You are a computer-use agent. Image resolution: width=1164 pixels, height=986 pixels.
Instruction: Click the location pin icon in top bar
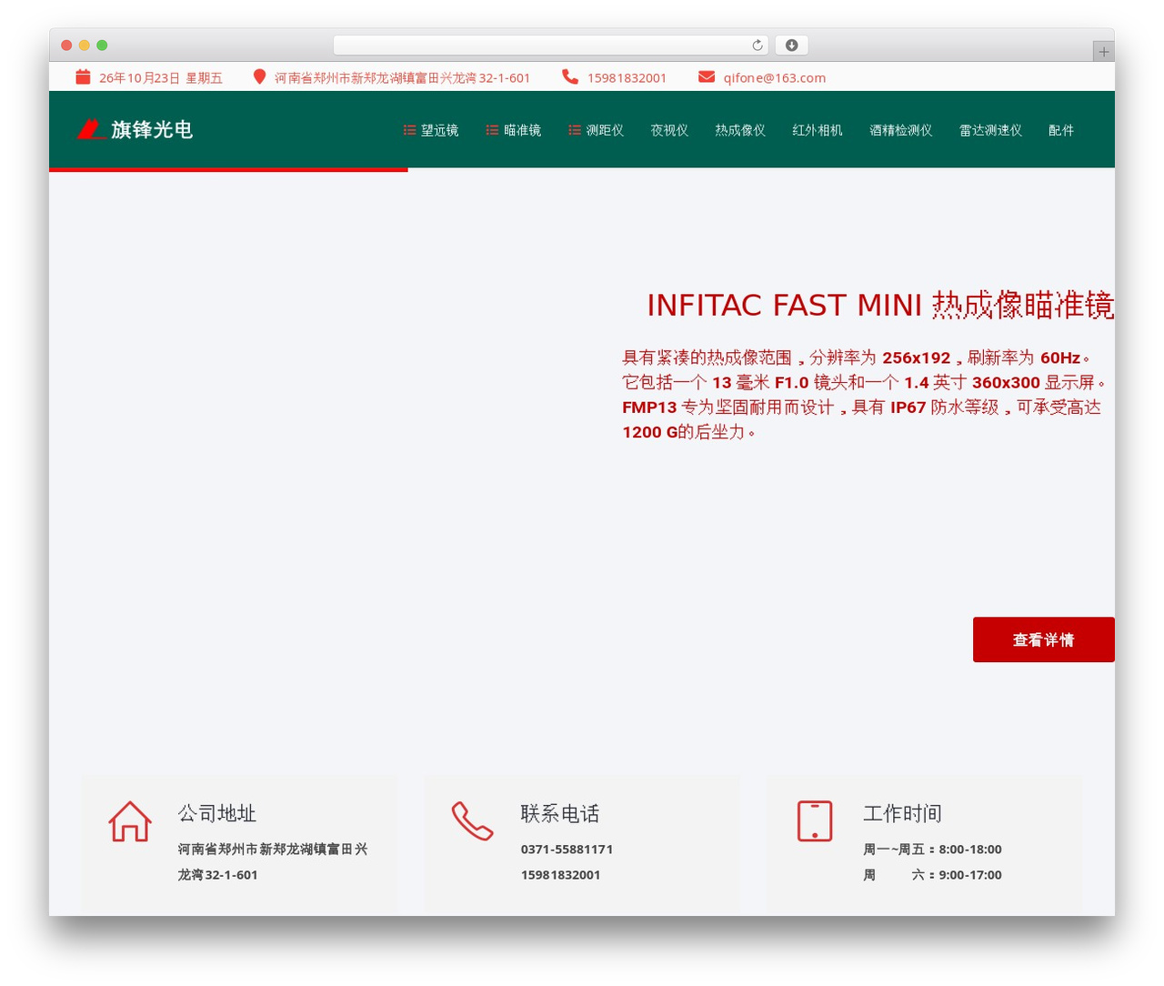click(259, 77)
